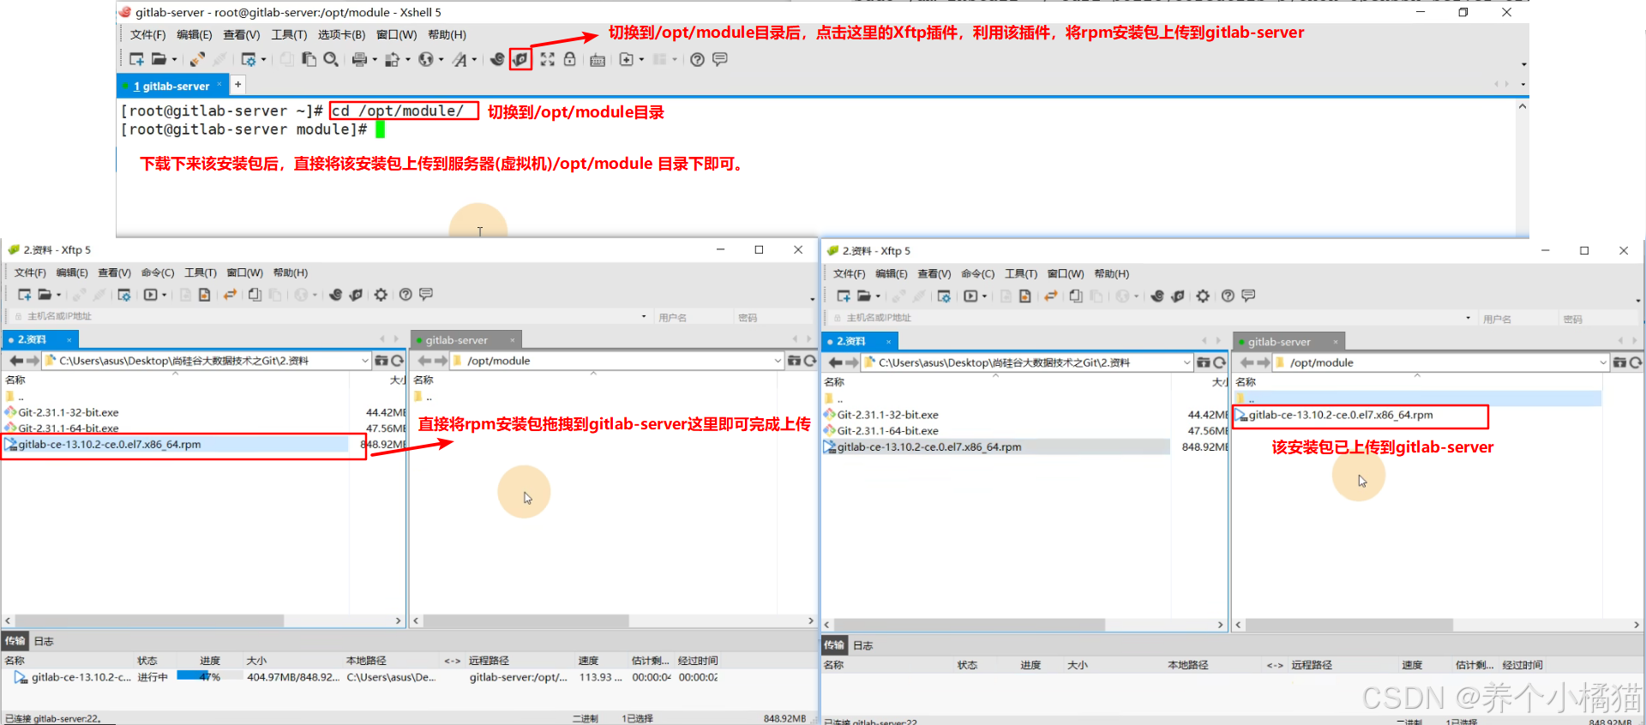Screen dimensions: 1646x725
Task: Open local path dropdown in left Xftp window
Action: tap(365, 361)
